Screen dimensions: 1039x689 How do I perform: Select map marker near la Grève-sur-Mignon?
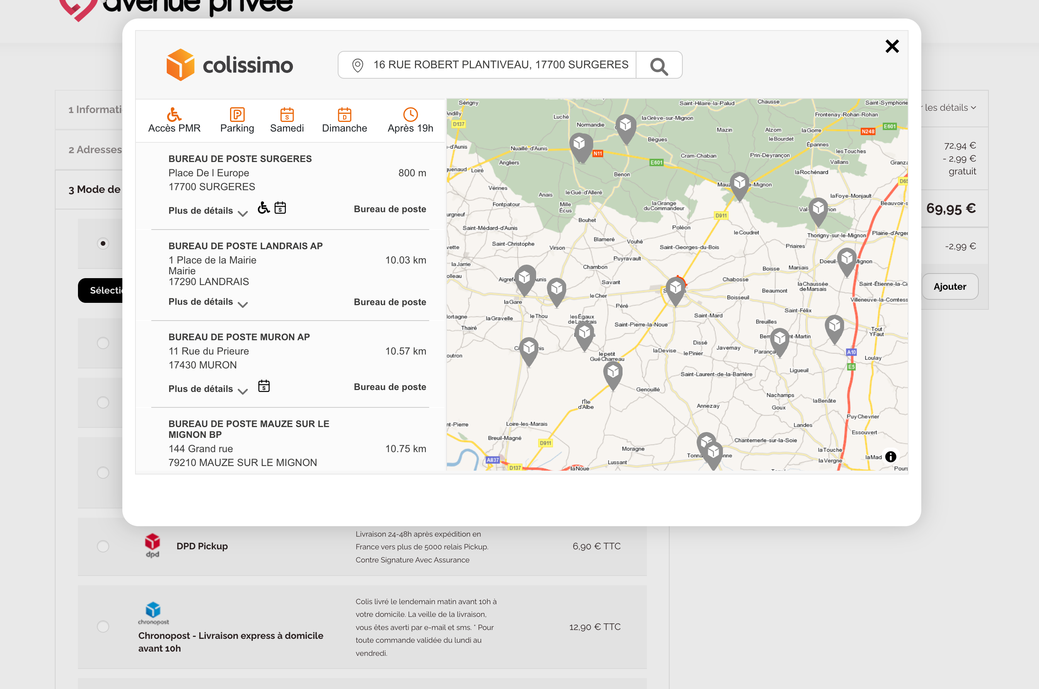click(x=626, y=129)
